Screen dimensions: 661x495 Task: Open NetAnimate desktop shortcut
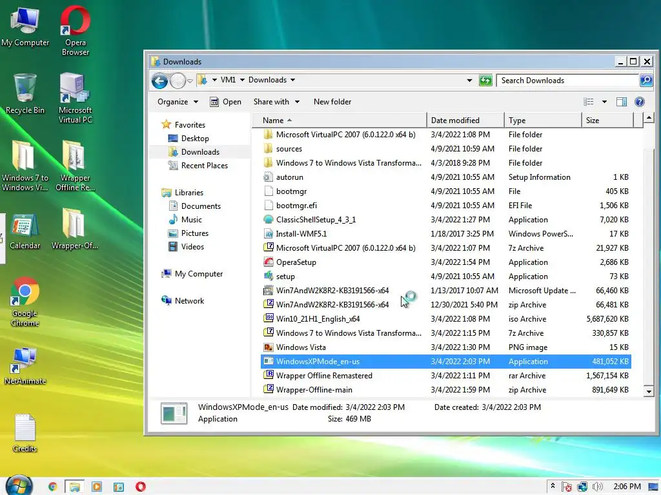coord(25,365)
